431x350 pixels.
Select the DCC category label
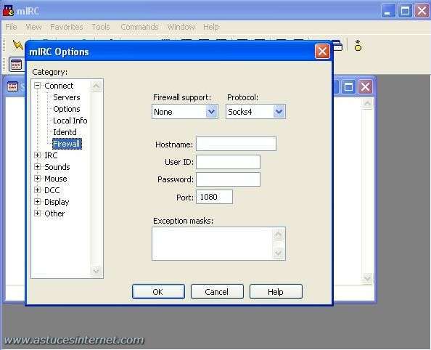coord(52,190)
